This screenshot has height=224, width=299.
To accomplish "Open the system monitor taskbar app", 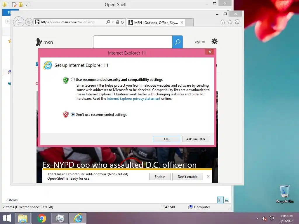I will 60,218.
